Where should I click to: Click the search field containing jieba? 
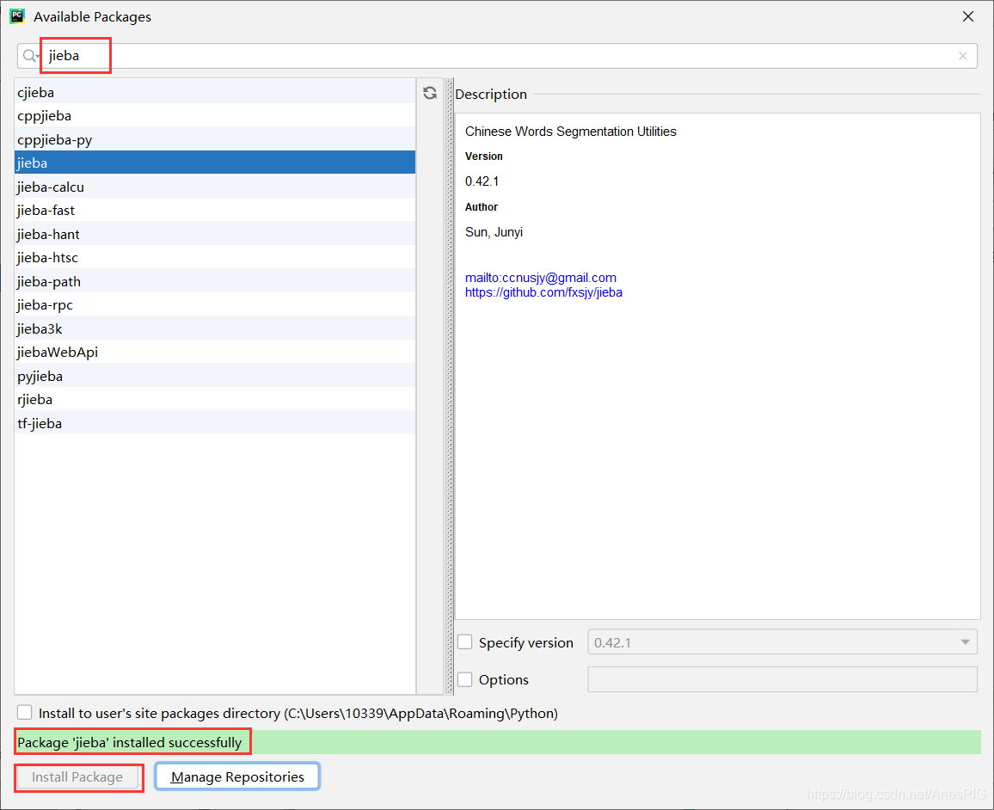498,56
